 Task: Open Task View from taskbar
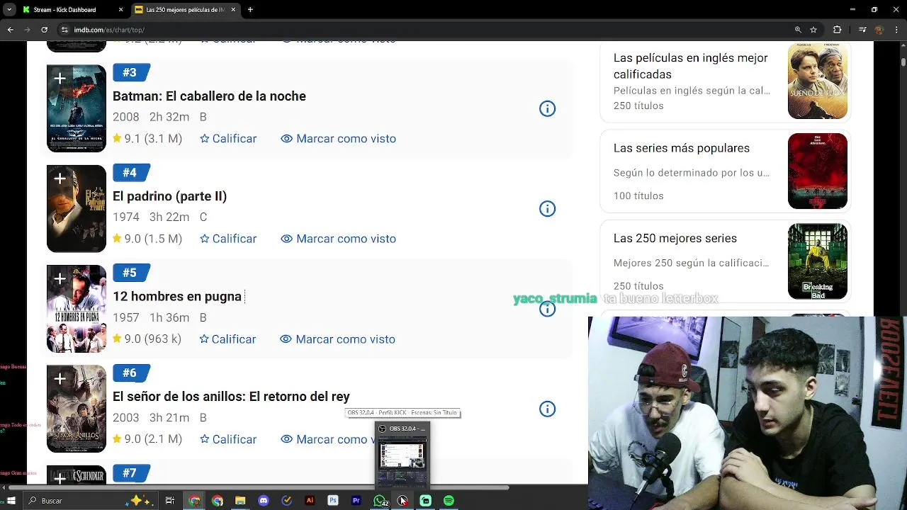click(x=170, y=501)
